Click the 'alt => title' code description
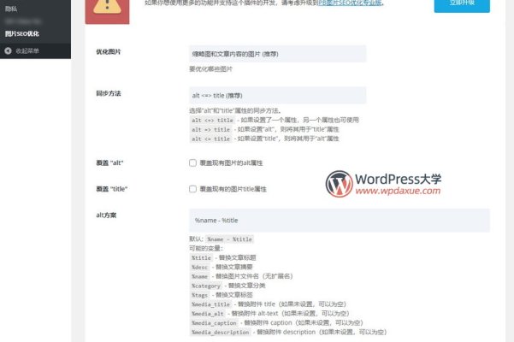Screen dimensions: 514x342 coord(210,129)
